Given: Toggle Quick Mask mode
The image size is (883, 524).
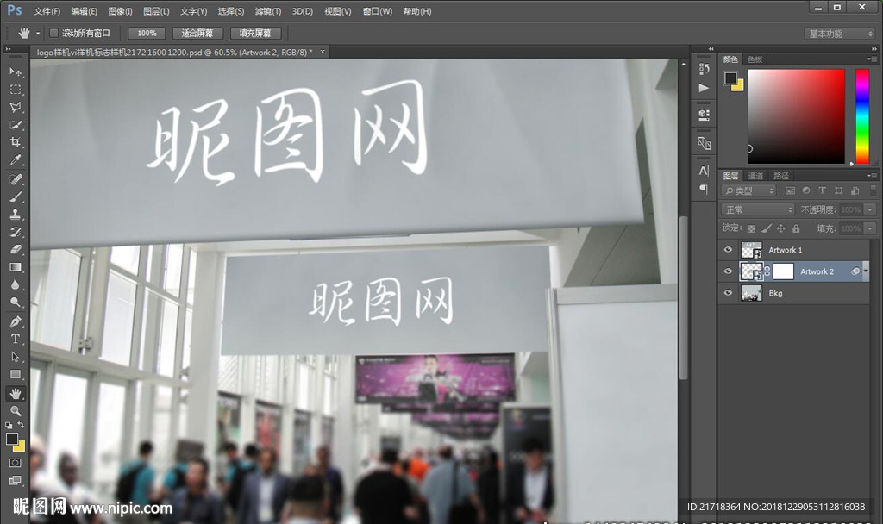Looking at the screenshot, I should 16,463.
